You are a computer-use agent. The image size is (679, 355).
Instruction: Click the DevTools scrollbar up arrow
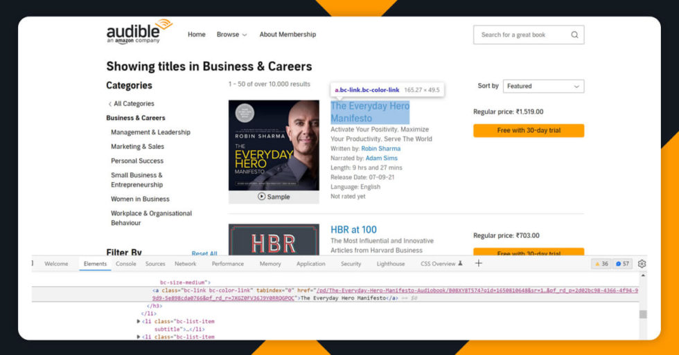643,275
